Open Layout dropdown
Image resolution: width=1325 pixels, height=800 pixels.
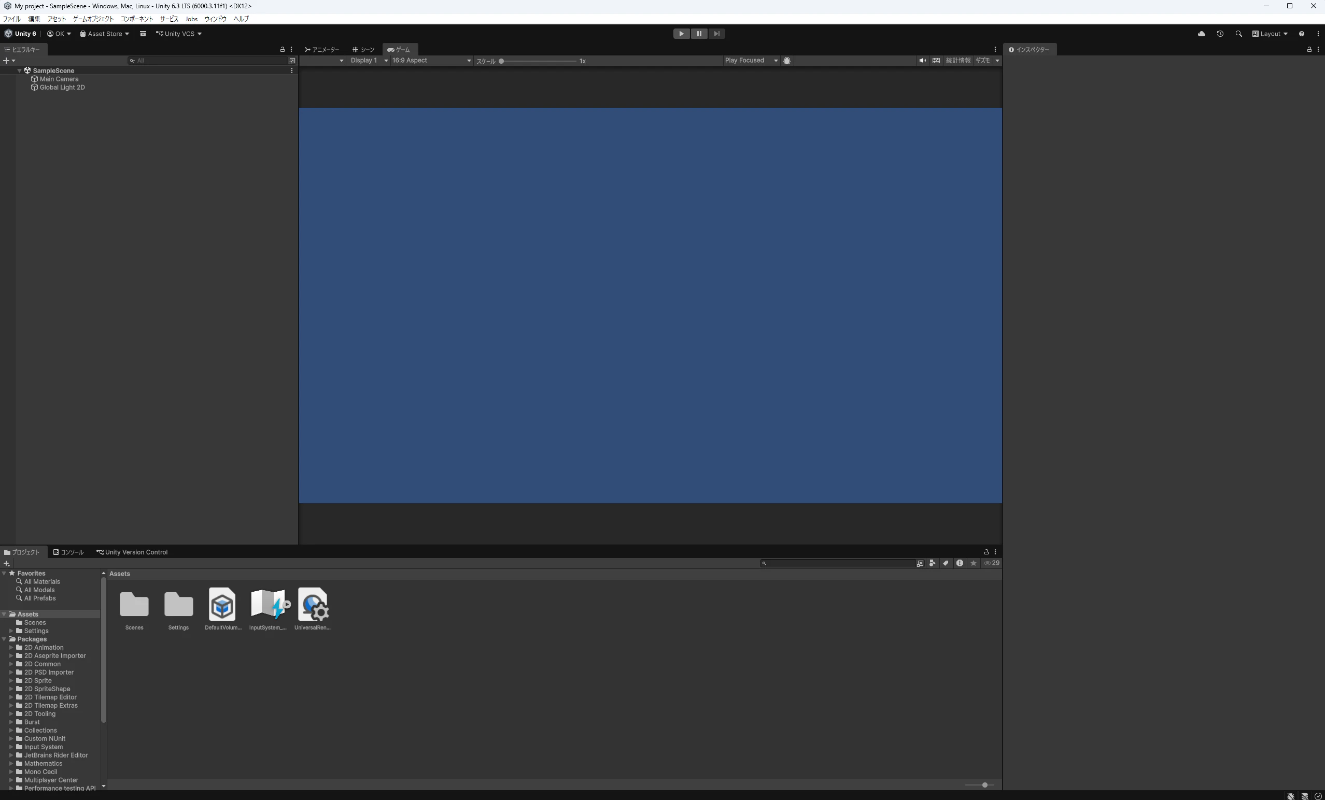pyautogui.click(x=1270, y=33)
